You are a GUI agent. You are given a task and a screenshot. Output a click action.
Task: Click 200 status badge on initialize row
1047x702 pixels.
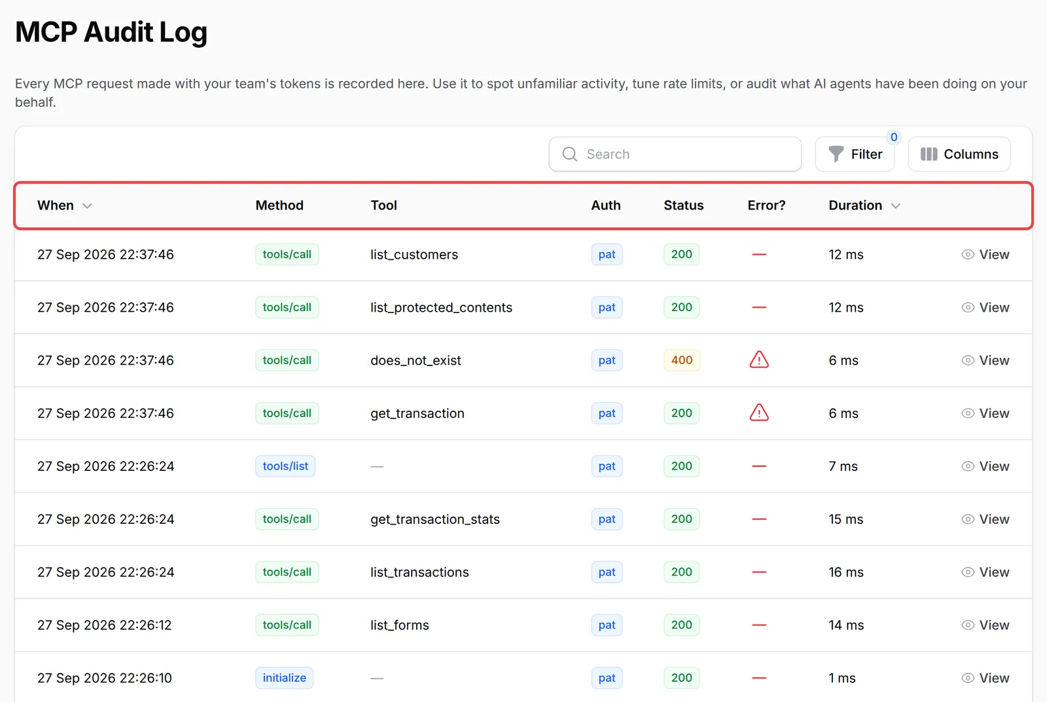682,678
